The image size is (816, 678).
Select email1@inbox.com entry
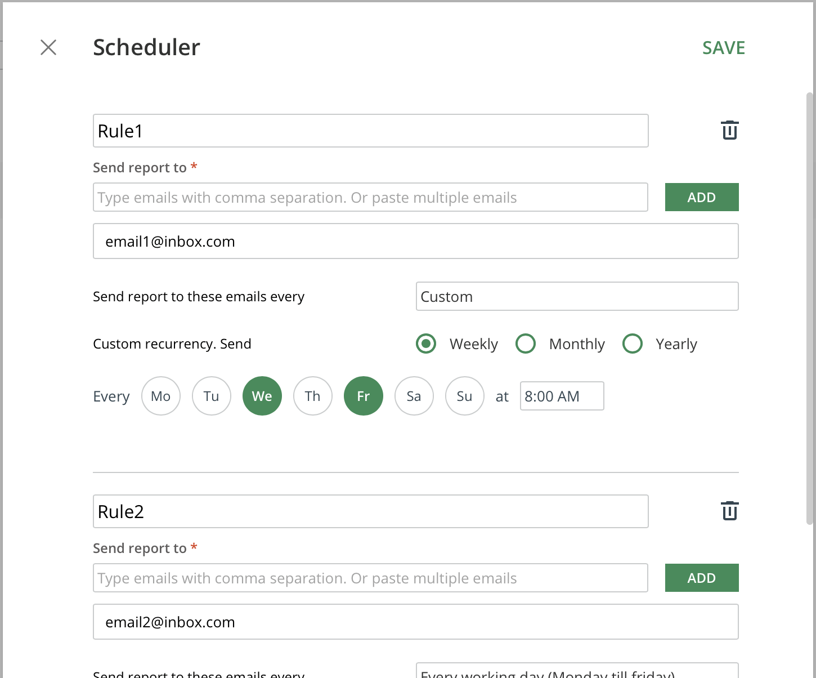click(x=416, y=241)
